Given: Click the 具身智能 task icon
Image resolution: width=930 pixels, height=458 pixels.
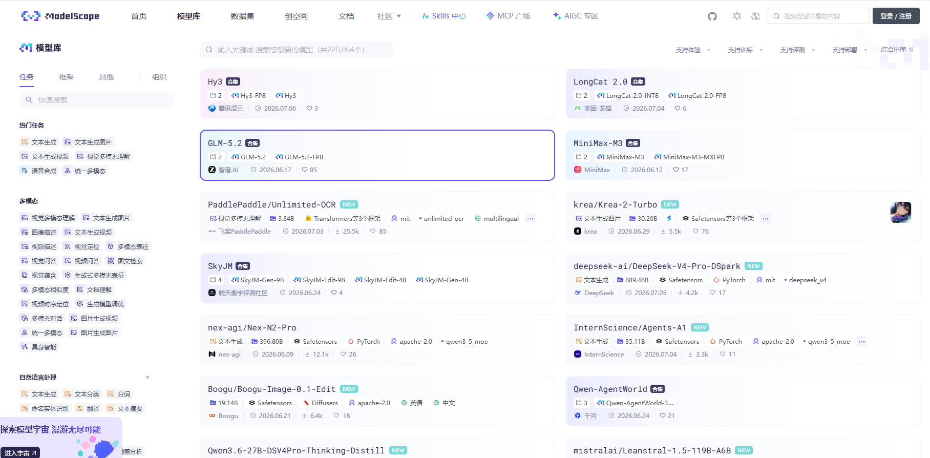Looking at the screenshot, I should point(25,347).
